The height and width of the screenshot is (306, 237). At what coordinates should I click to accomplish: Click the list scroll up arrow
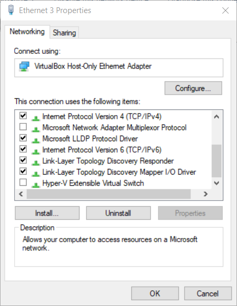[216, 117]
